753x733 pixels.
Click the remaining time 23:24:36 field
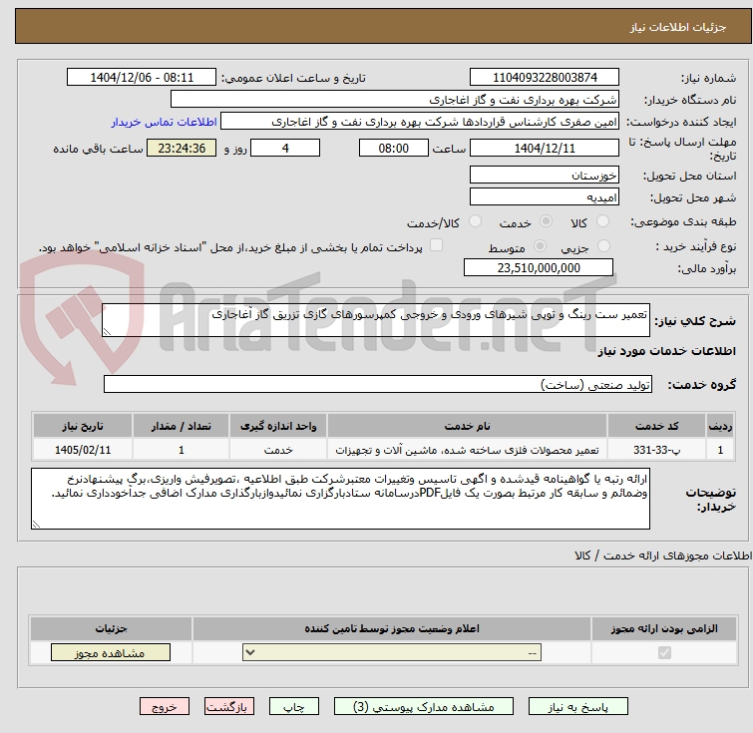pyautogui.click(x=182, y=148)
